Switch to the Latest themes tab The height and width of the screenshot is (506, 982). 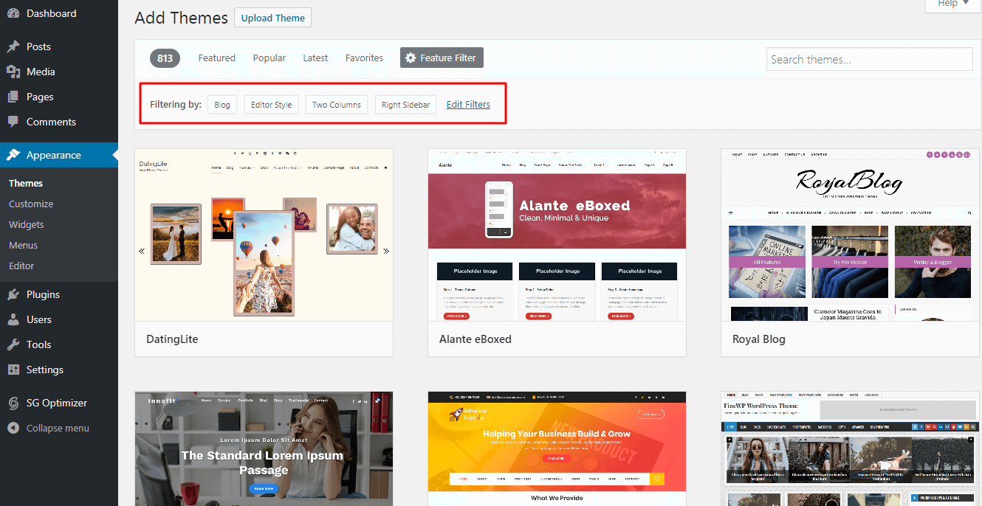315,58
